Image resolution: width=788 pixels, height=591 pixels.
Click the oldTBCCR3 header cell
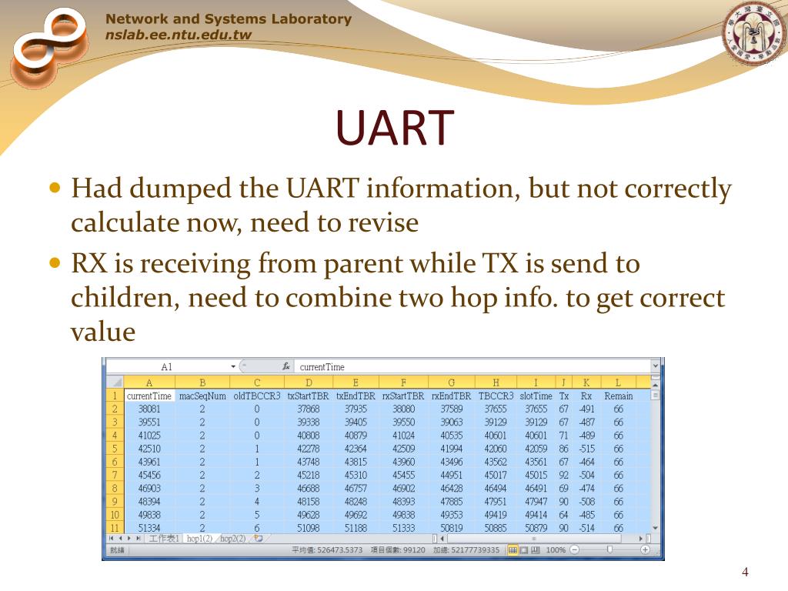coord(257,396)
